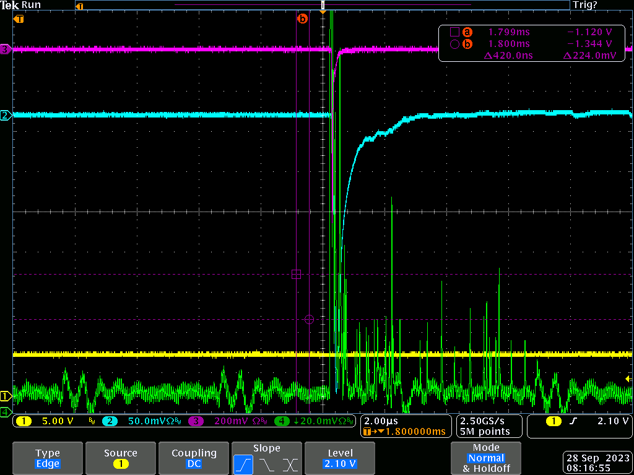Open the trigger Type Edge menu
This screenshot has width=634, height=475.
pos(48,458)
